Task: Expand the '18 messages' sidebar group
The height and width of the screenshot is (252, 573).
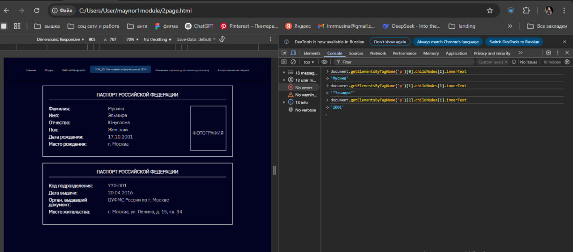Action: [284, 73]
